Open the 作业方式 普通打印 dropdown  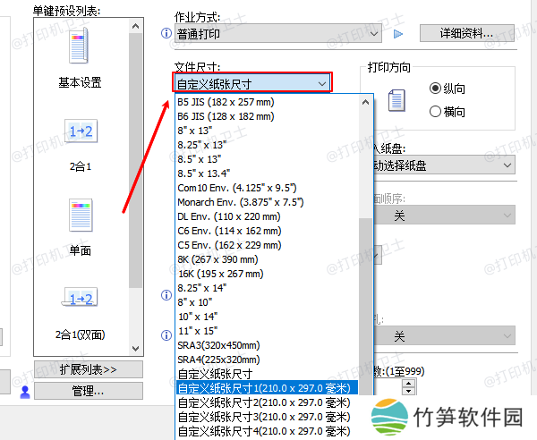point(279,34)
